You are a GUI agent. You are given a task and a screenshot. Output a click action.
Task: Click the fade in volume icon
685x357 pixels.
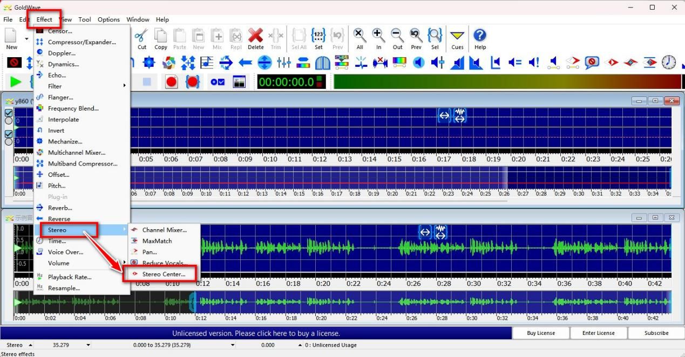coord(457,63)
